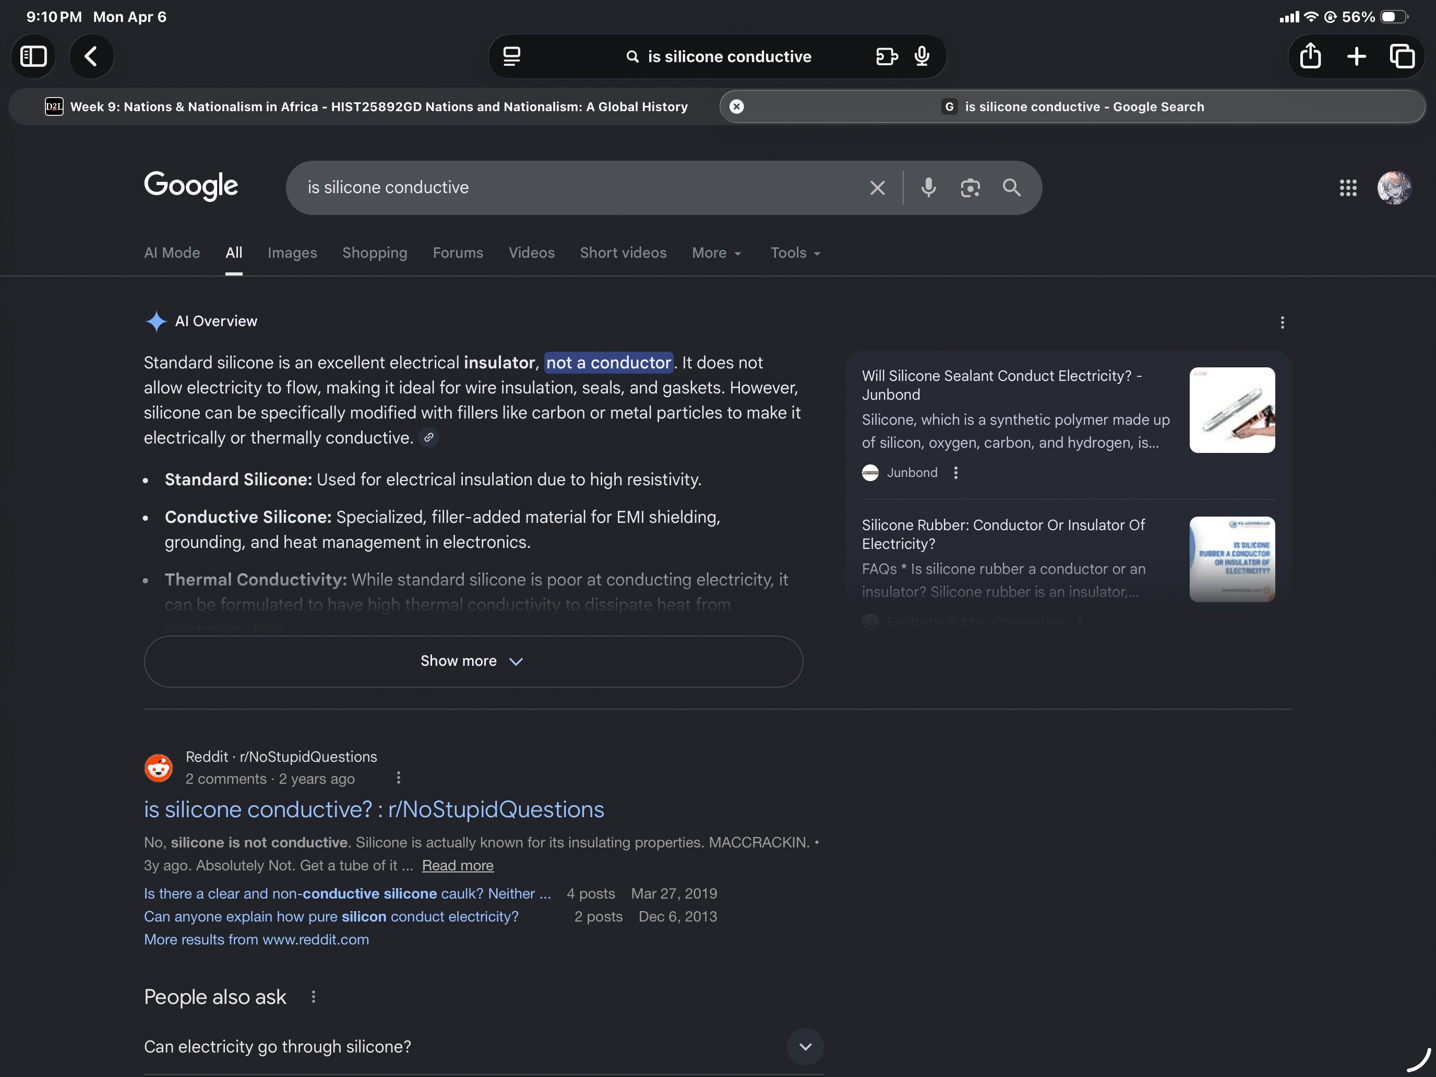Click the Reddit site icon
The height and width of the screenshot is (1077, 1436).
point(159,768)
